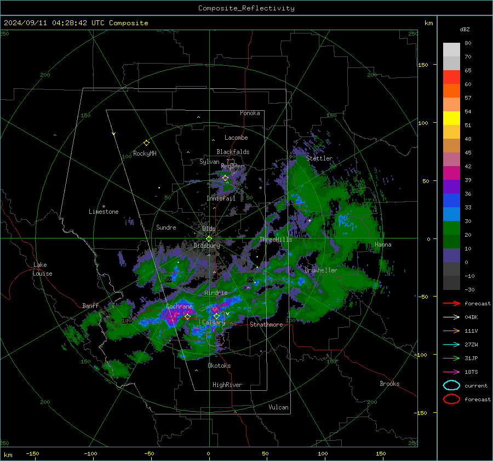This screenshot has width=493, height=461.
Task: Click the Innisfail label
Action: click(x=221, y=198)
